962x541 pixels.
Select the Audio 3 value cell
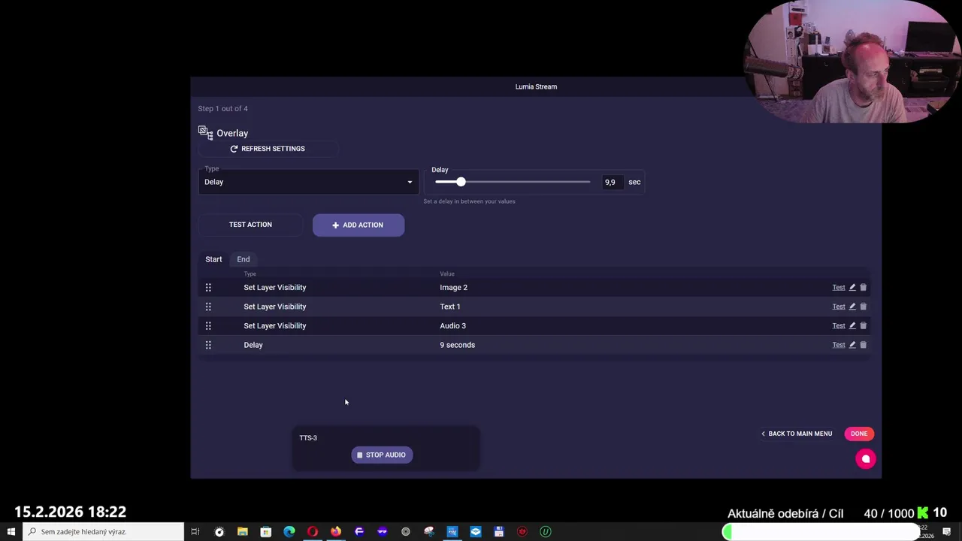(x=452, y=325)
